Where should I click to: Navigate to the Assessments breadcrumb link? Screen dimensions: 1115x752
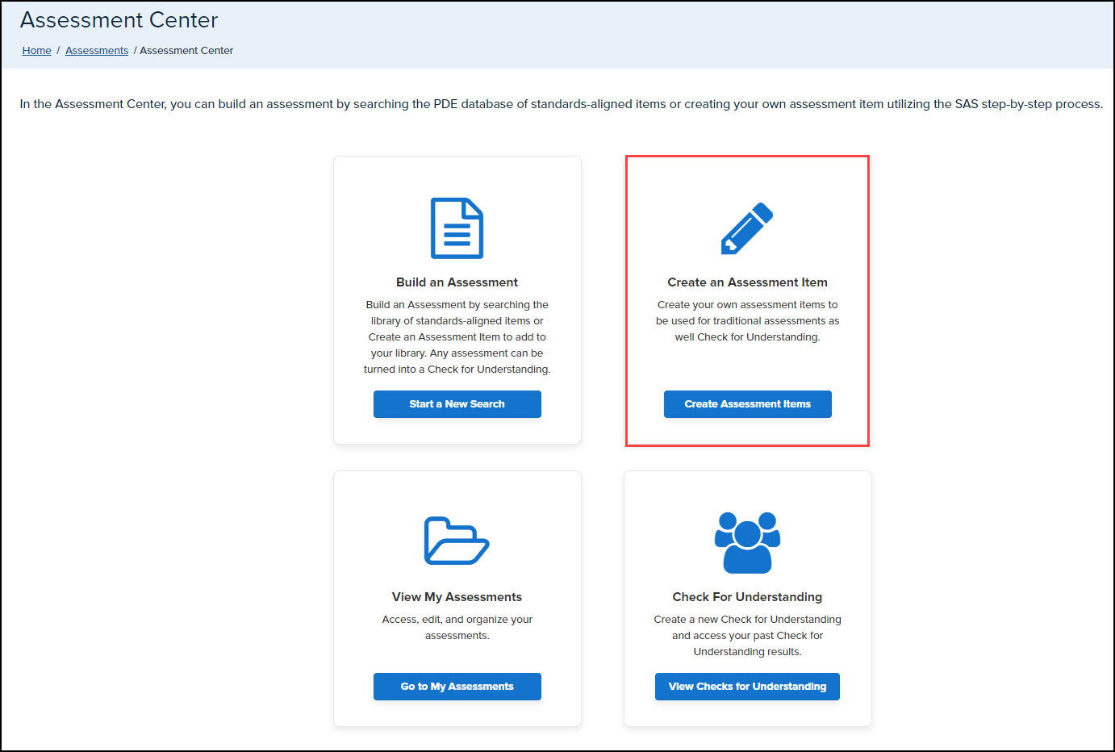tap(97, 50)
